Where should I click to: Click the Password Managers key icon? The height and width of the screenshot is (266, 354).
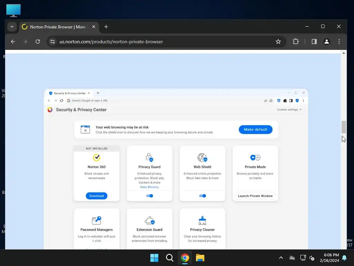[x=97, y=220]
